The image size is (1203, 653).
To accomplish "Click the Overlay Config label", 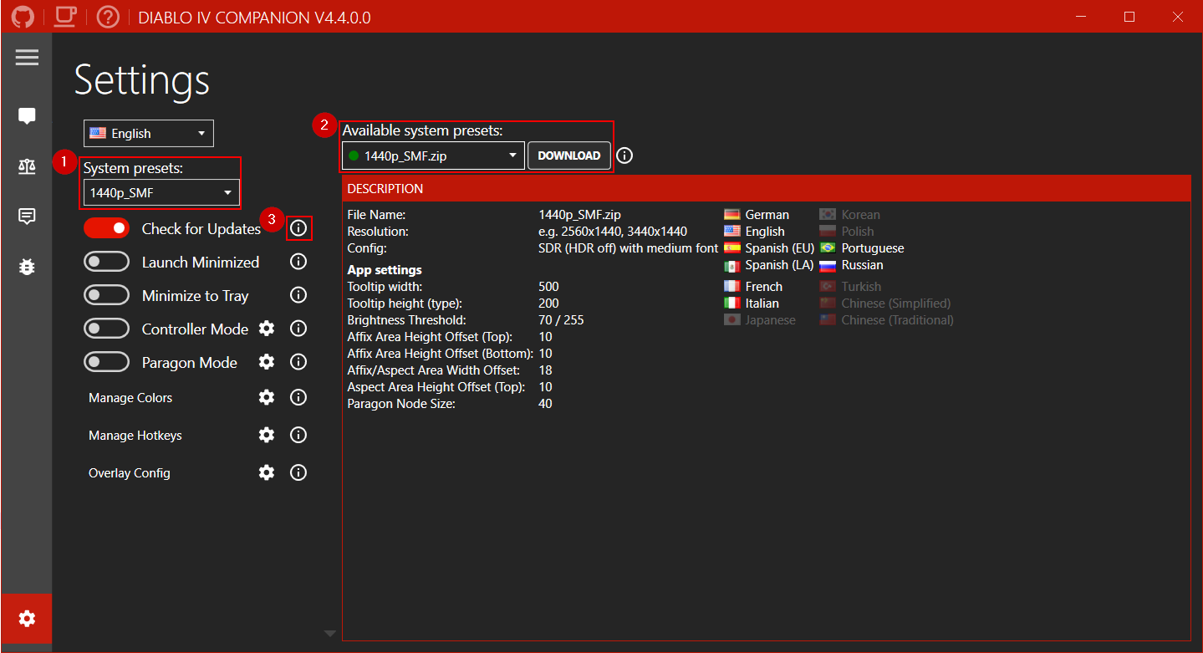I will pos(130,472).
